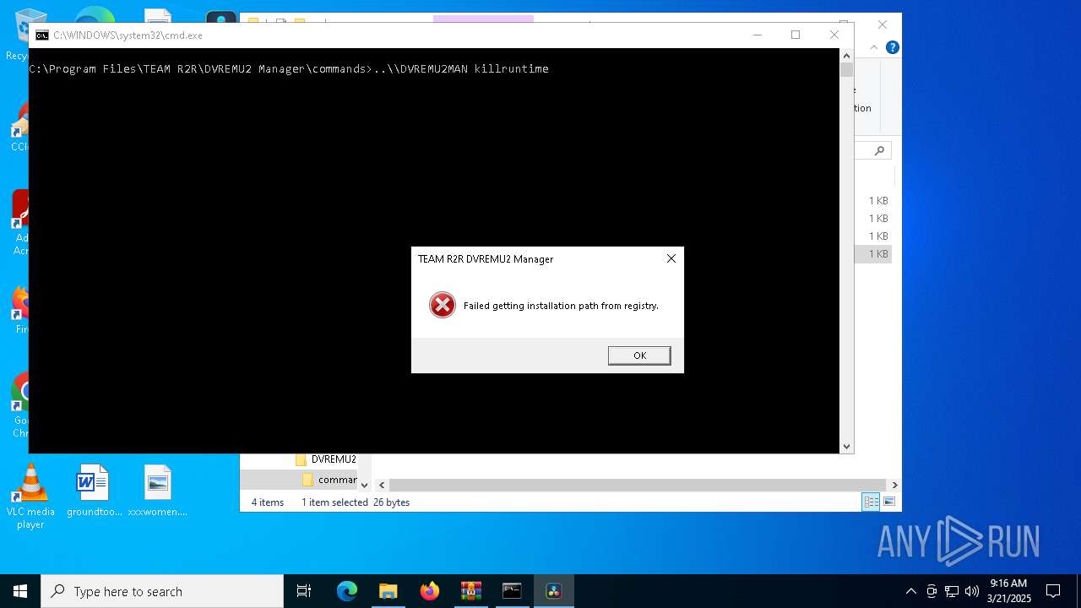Open the network tray icon
The height and width of the screenshot is (608, 1081).
click(952, 591)
